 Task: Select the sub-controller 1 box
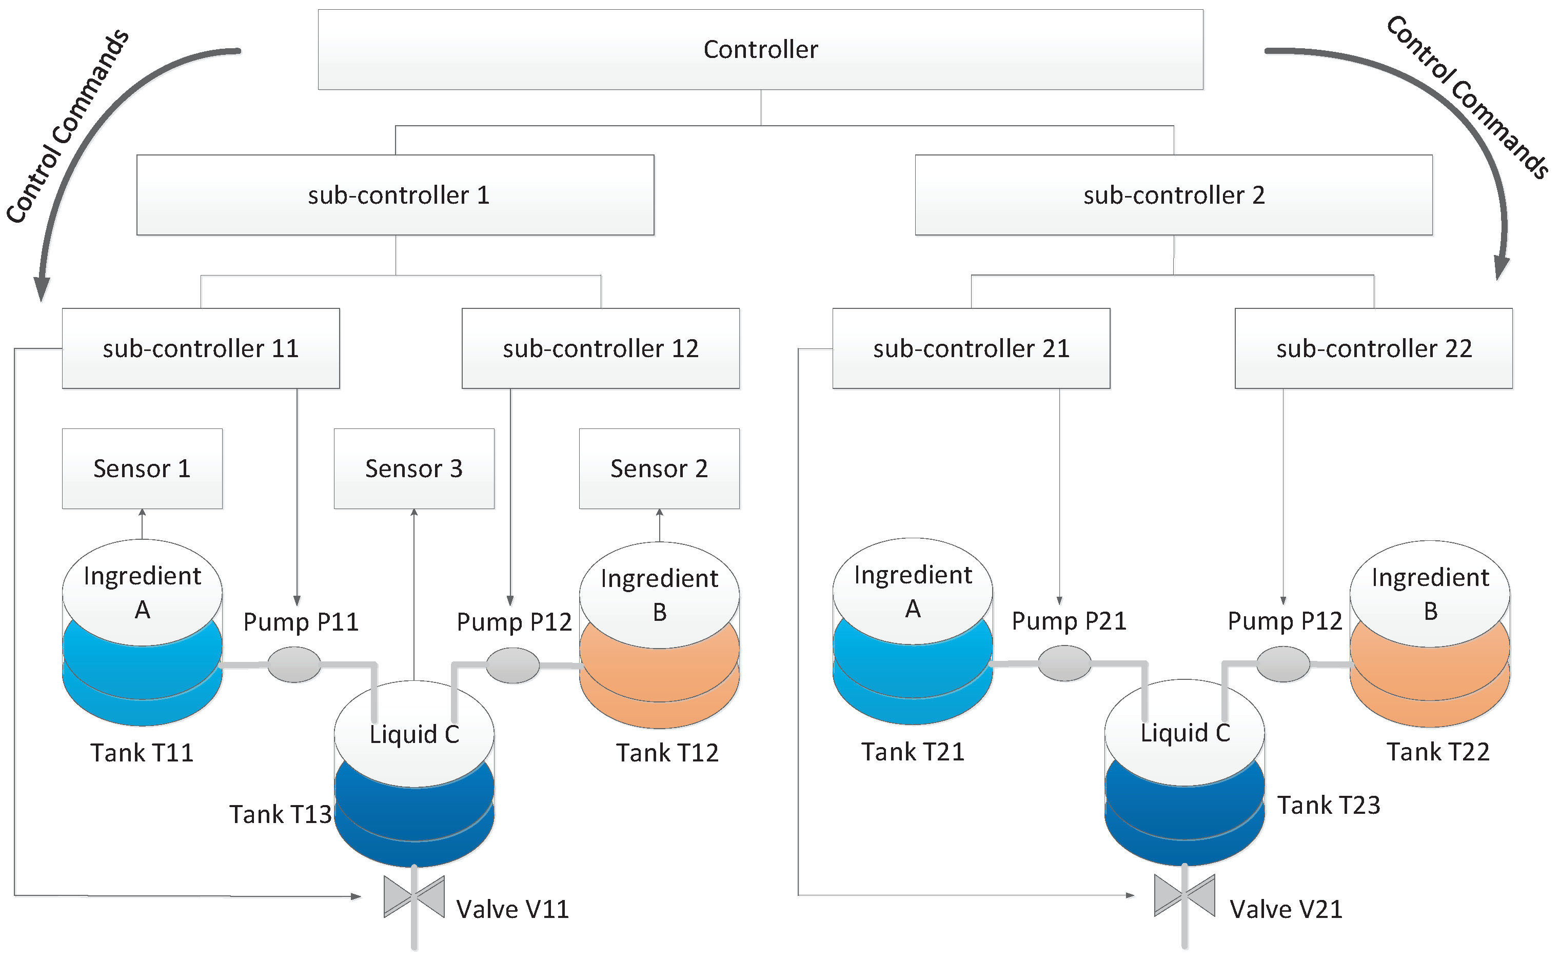tap(395, 195)
